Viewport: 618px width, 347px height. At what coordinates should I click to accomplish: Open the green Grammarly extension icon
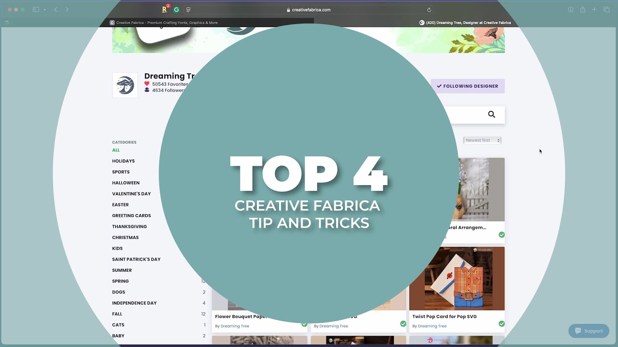pos(176,10)
